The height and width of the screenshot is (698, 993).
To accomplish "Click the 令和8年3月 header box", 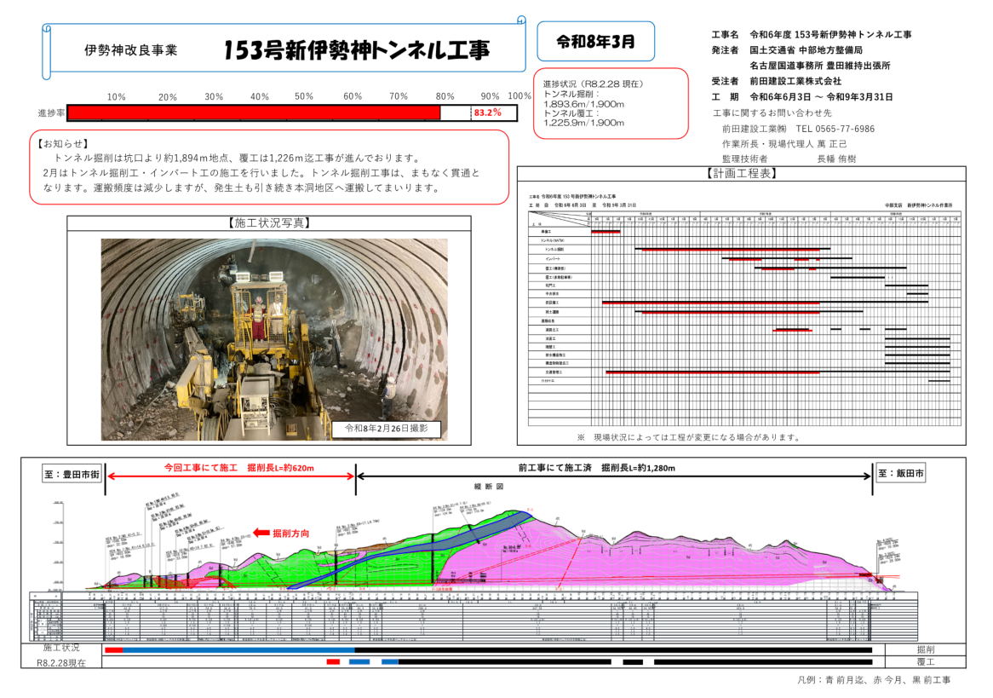I will (x=594, y=41).
